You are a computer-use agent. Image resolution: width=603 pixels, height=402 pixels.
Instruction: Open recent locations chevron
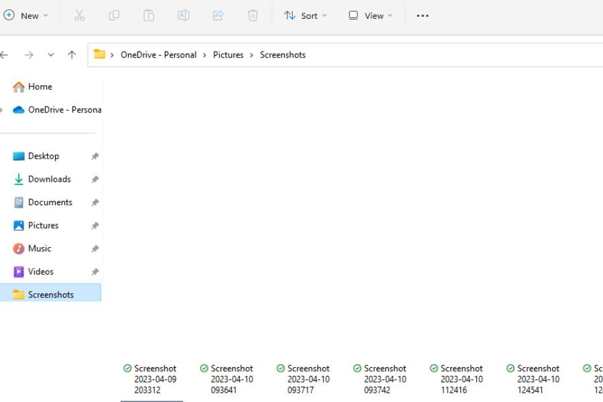51,55
